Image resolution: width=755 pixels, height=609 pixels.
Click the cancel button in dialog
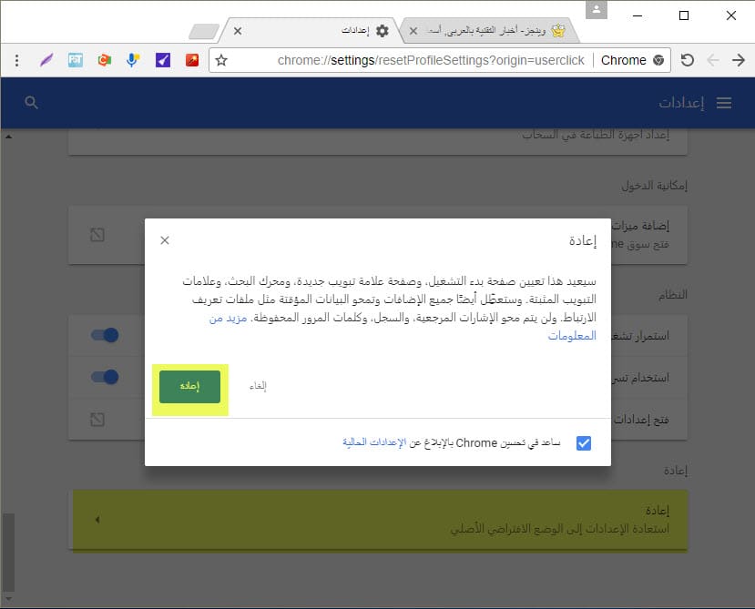(x=259, y=386)
